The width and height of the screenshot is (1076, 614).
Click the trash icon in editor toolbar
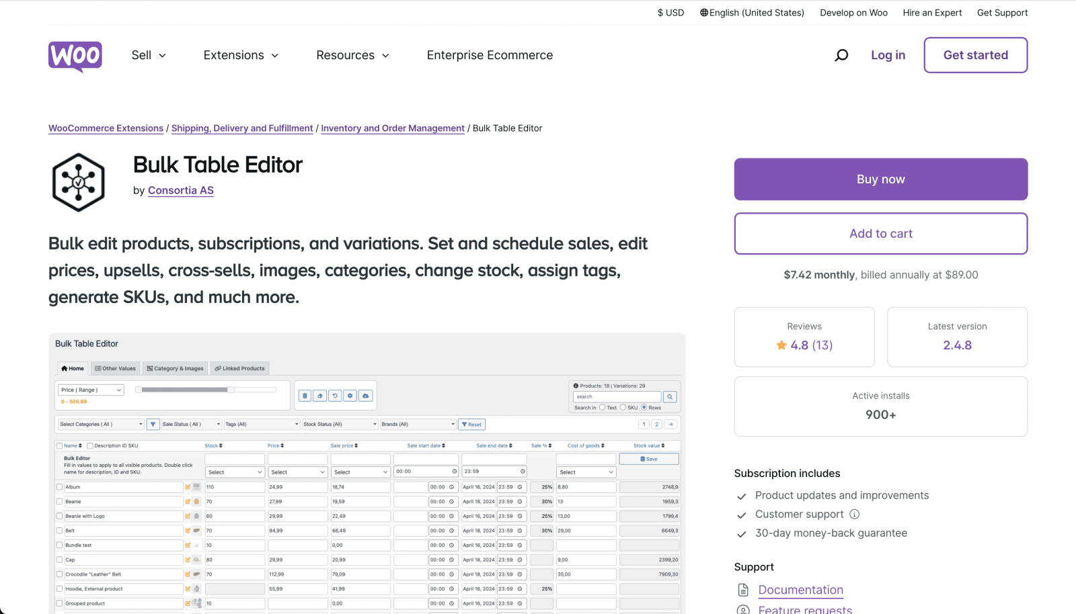tap(305, 396)
